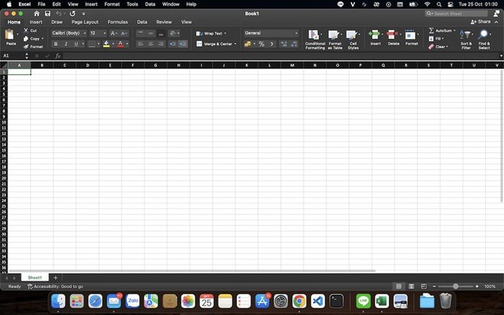Open the Page Layout ribbon tab
The width and height of the screenshot is (504, 315).
click(85, 22)
